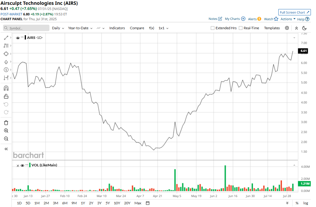The image size is (316, 207).
Task: Click the My Charts link
Action: point(232,19)
